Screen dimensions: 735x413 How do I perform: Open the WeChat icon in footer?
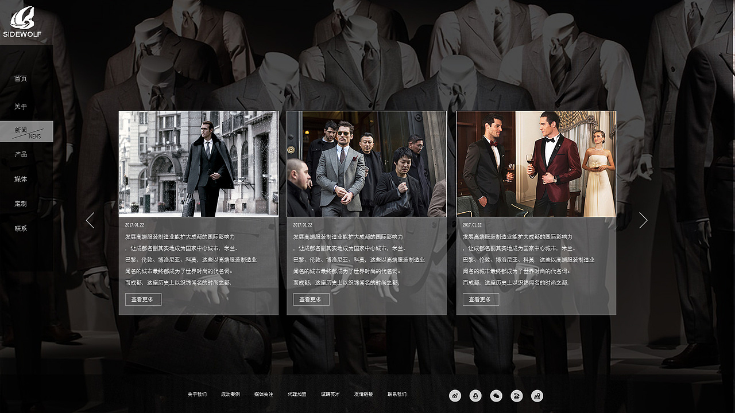pyautogui.click(x=496, y=395)
